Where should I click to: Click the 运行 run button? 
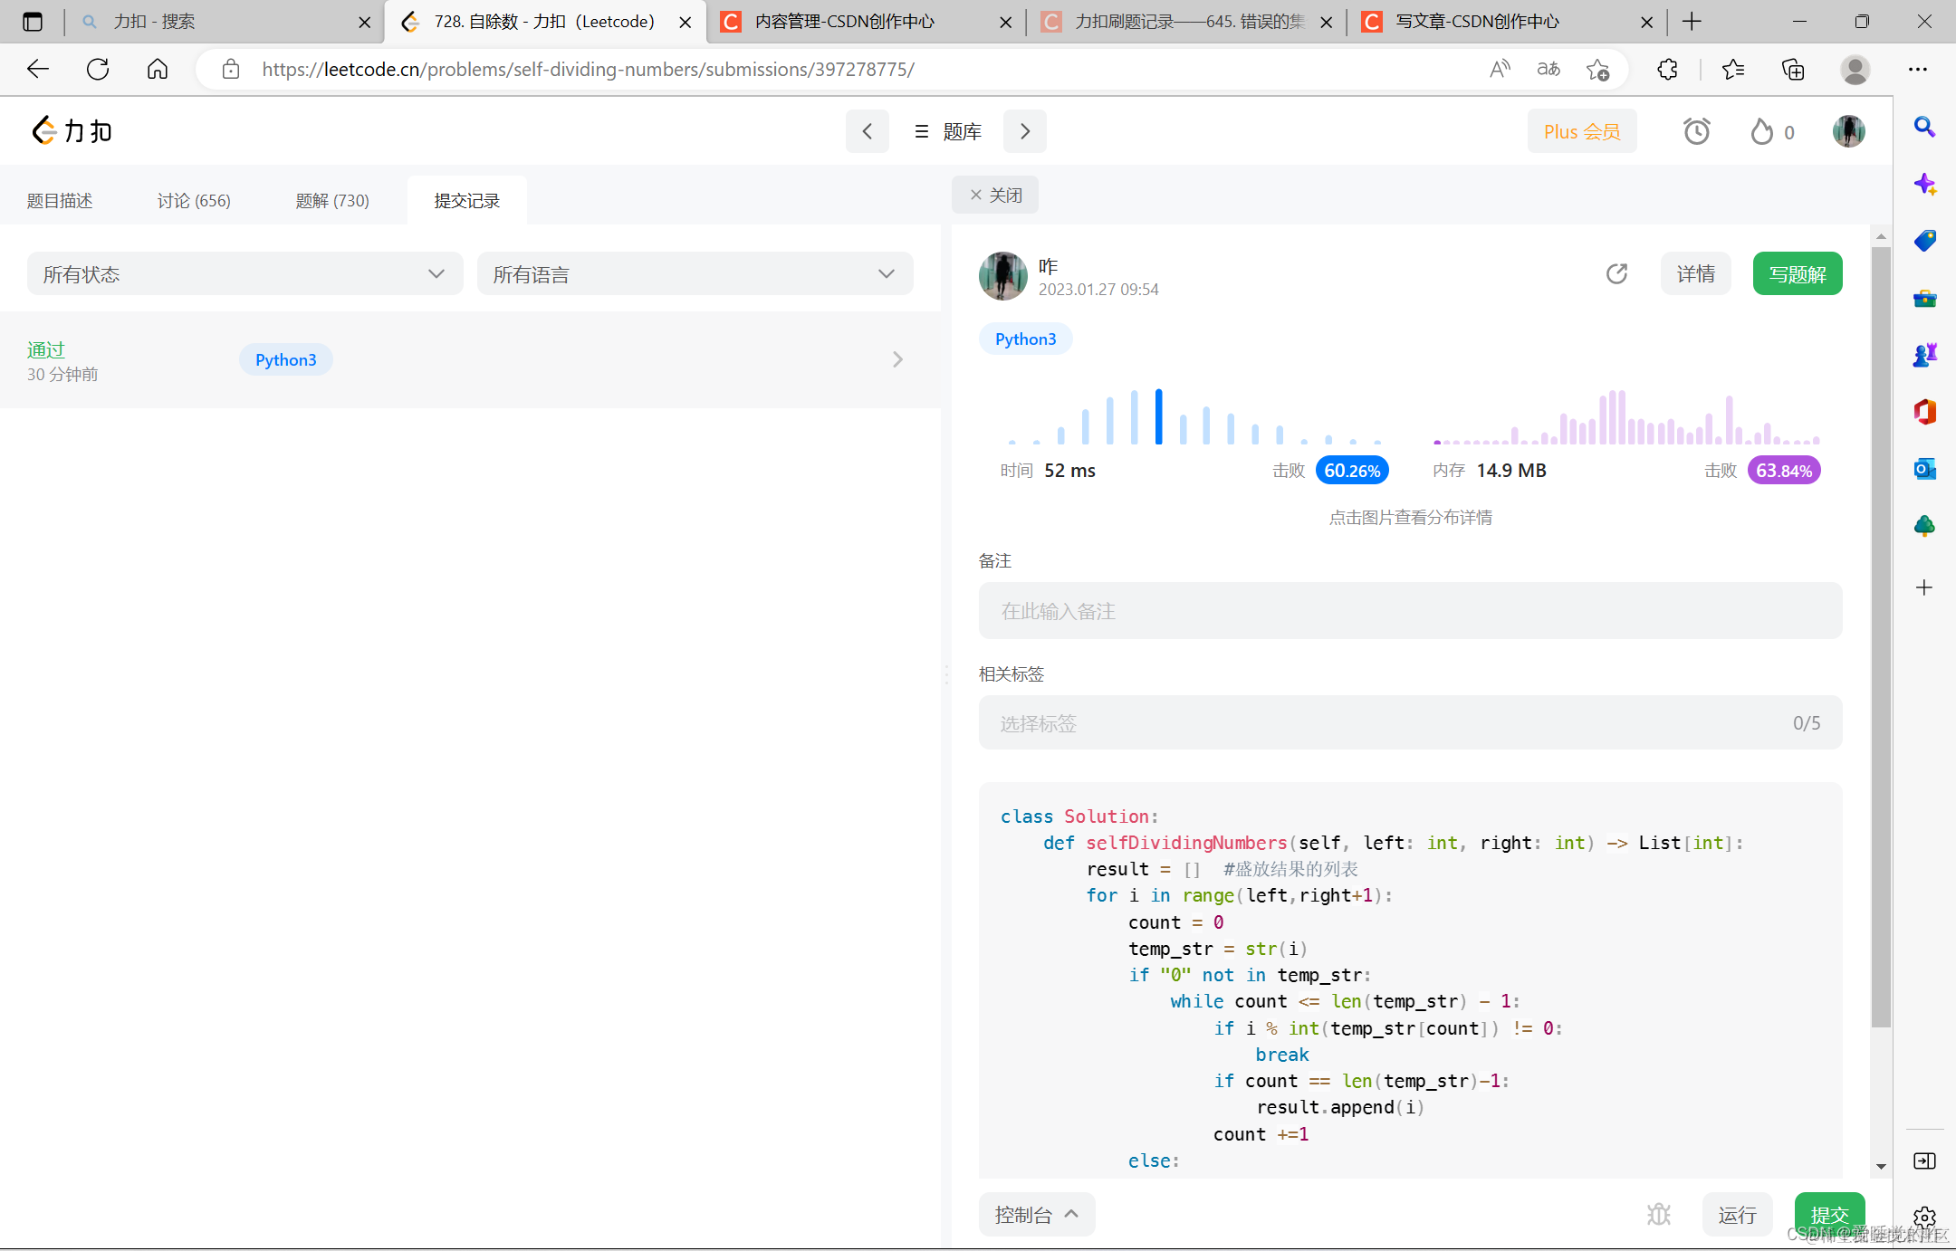1736,1215
